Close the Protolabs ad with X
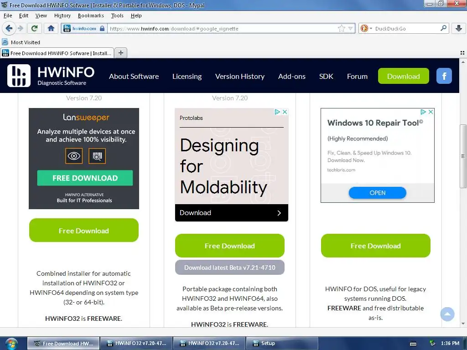The width and height of the screenshot is (467, 350). 285,112
